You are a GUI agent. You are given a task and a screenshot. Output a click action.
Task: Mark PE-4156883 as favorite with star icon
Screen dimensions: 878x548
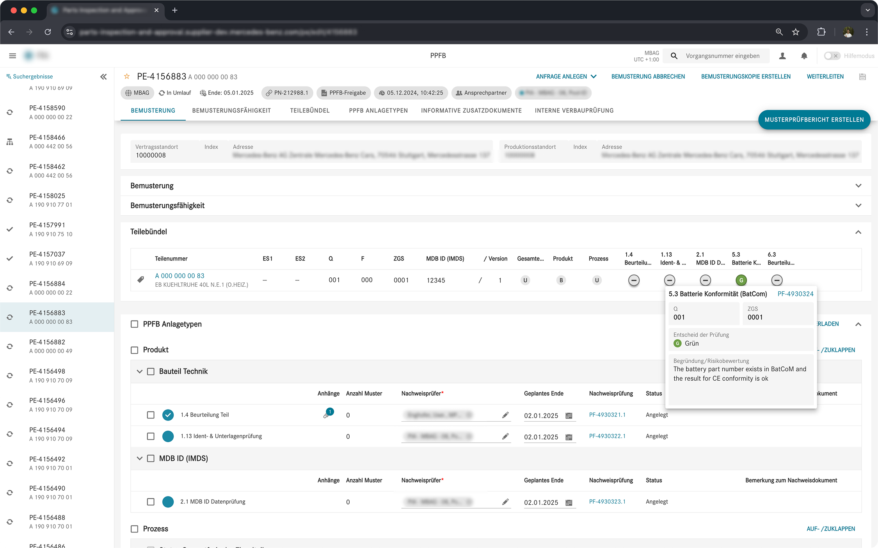point(127,76)
